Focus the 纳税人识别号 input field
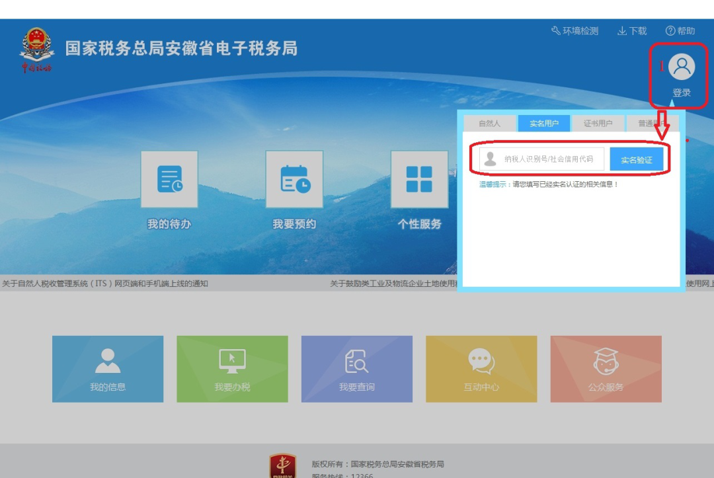Viewport: 714px width, 478px height. [x=542, y=159]
